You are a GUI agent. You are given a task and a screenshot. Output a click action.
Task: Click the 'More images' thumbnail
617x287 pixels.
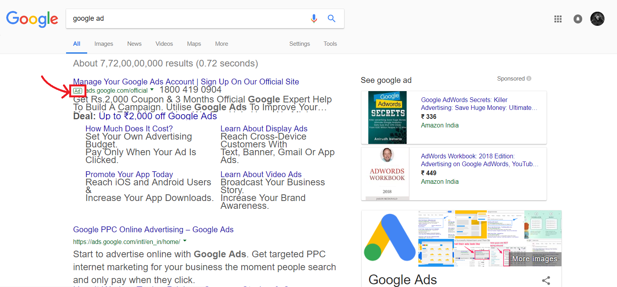[534, 258]
